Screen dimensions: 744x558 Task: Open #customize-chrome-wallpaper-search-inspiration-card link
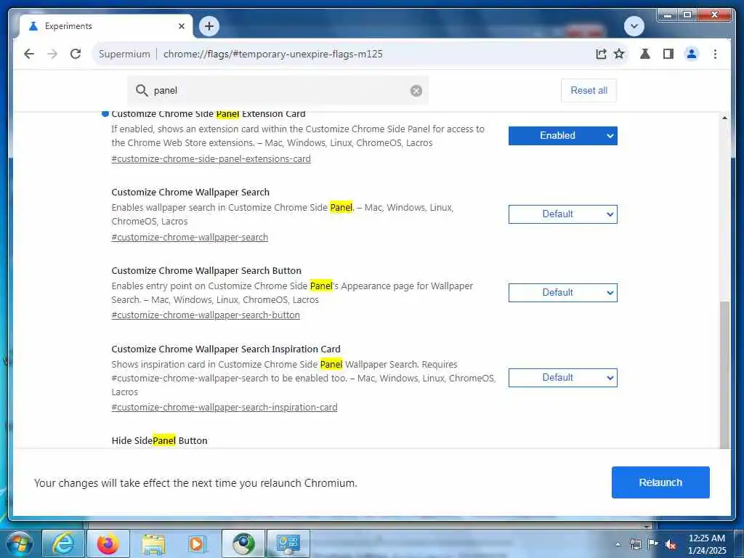tap(225, 407)
